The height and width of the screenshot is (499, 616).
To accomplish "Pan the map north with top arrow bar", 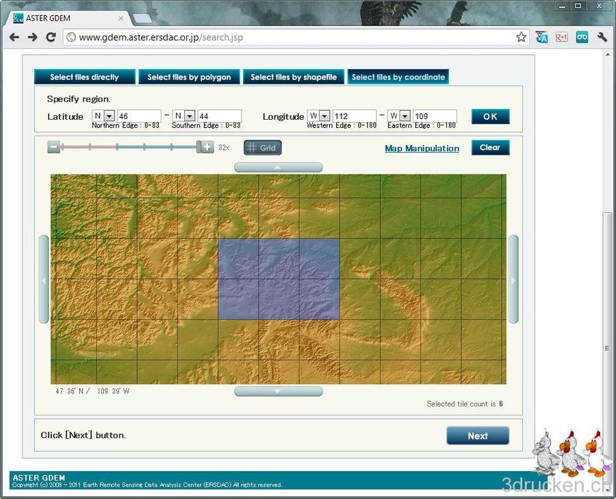I will pyautogui.click(x=279, y=168).
